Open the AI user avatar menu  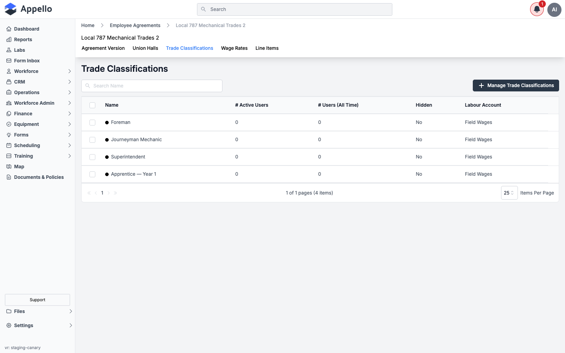click(554, 9)
